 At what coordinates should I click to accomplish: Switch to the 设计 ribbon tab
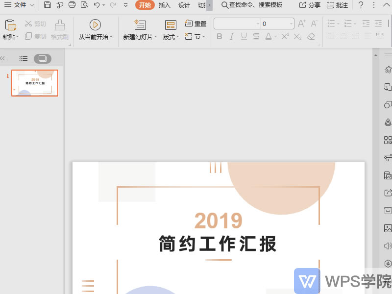(185, 5)
